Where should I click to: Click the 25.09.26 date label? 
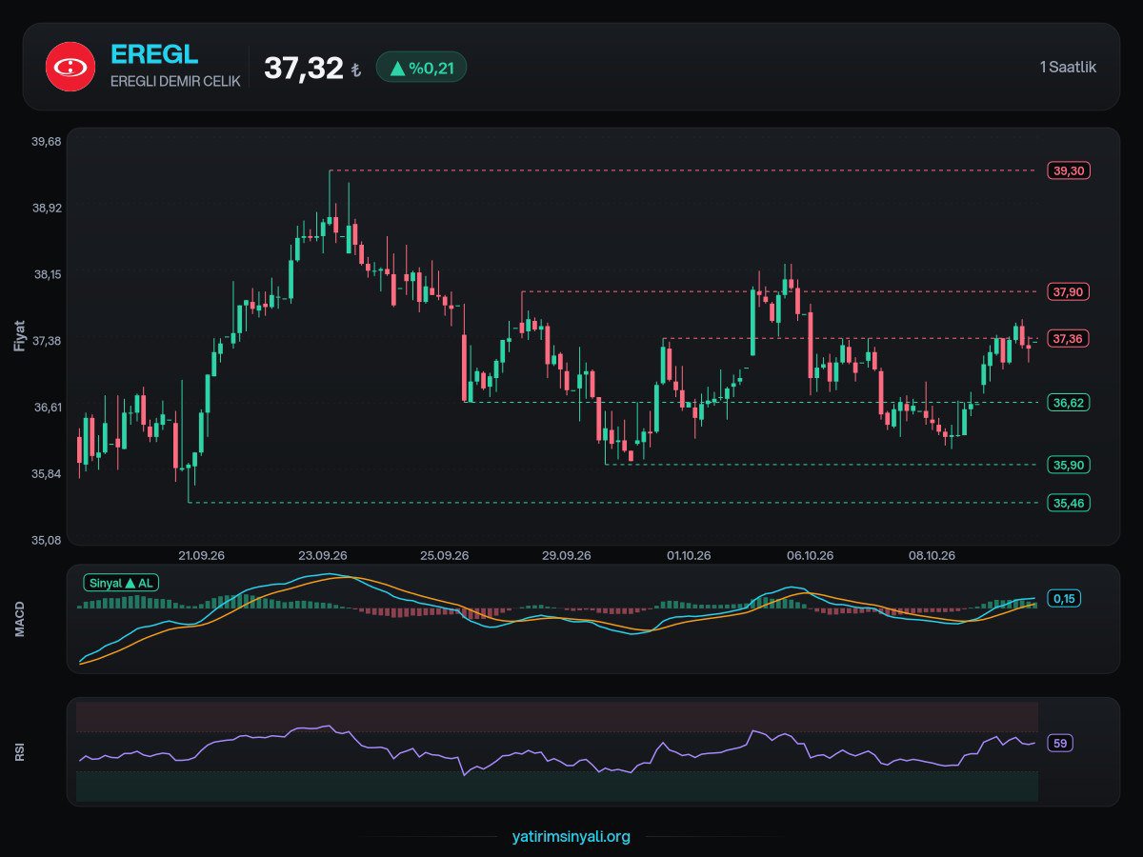tap(445, 555)
